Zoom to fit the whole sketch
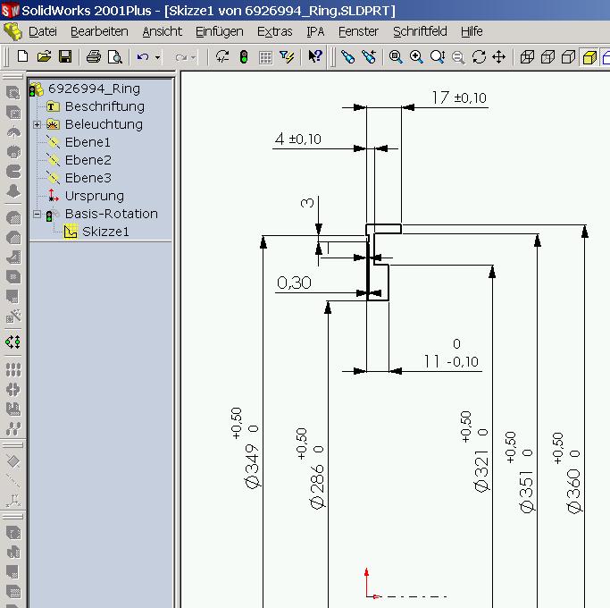The height and width of the screenshot is (608, 610). [396, 57]
